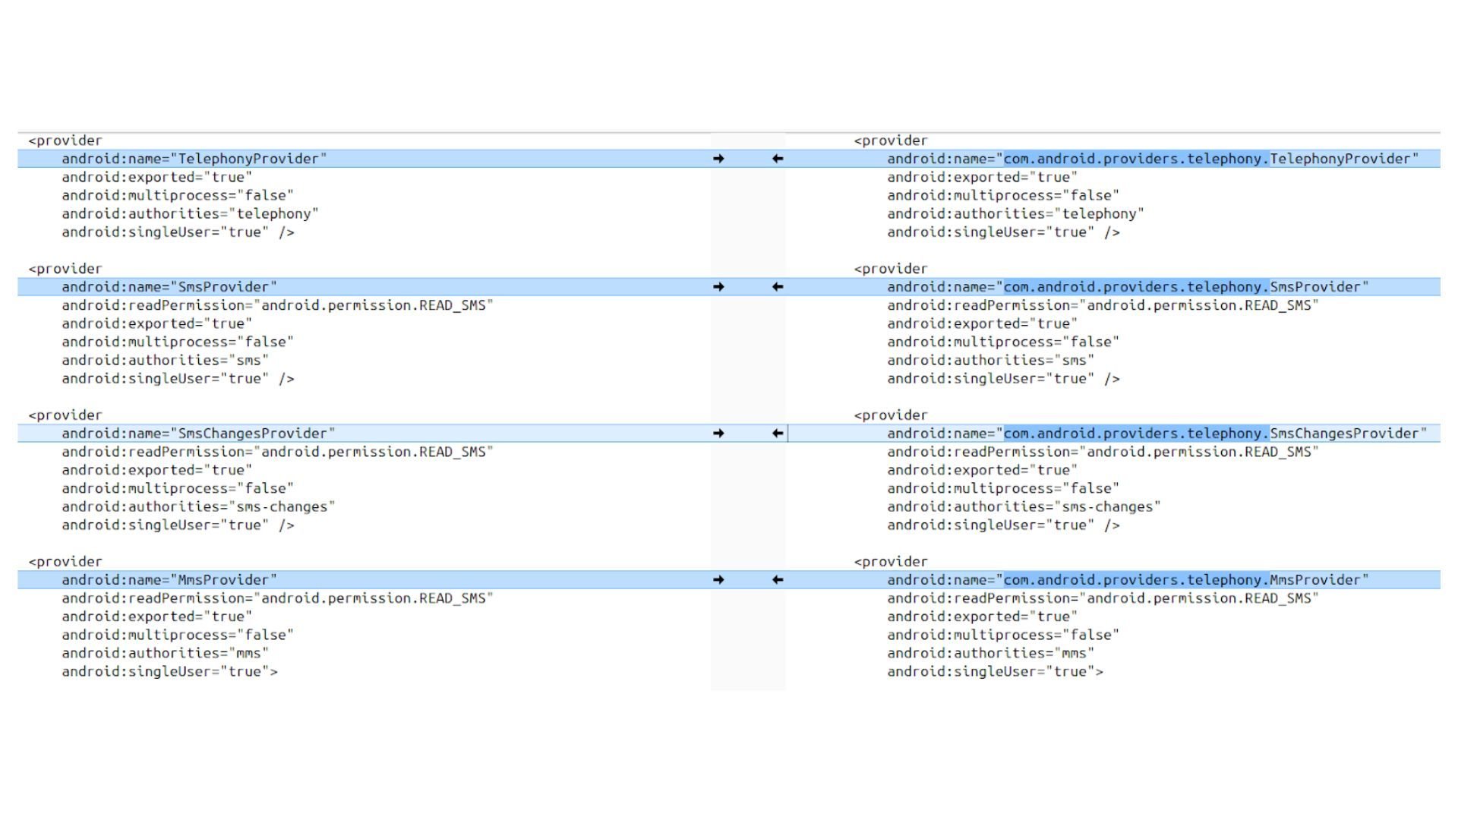Select left pane line android:name="MmsProvider"
The height and width of the screenshot is (820, 1458).
click(x=169, y=580)
